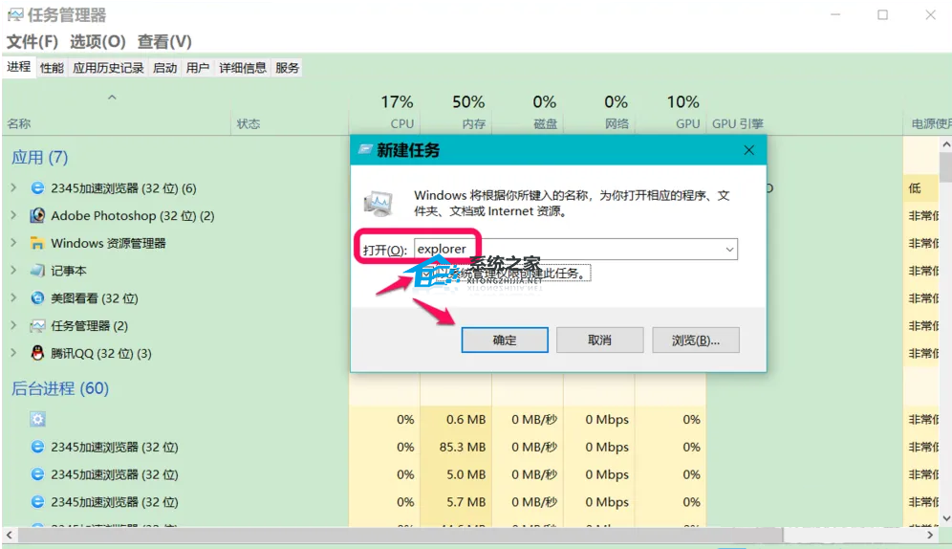Viewport: 952px width, 549px height.
Task: Click the gear icon of first background process
Action: pos(38,419)
